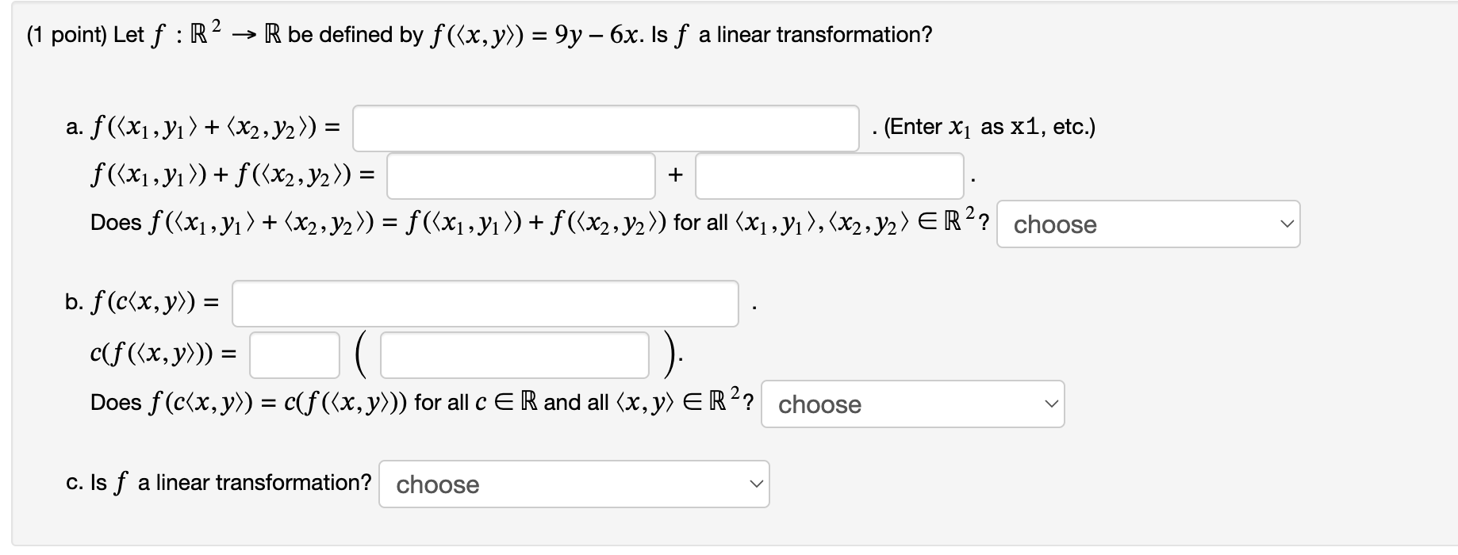Select the answer box after the plus sign
This screenshot has height=555, width=1458.
pyautogui.click(x=829, y=176)
